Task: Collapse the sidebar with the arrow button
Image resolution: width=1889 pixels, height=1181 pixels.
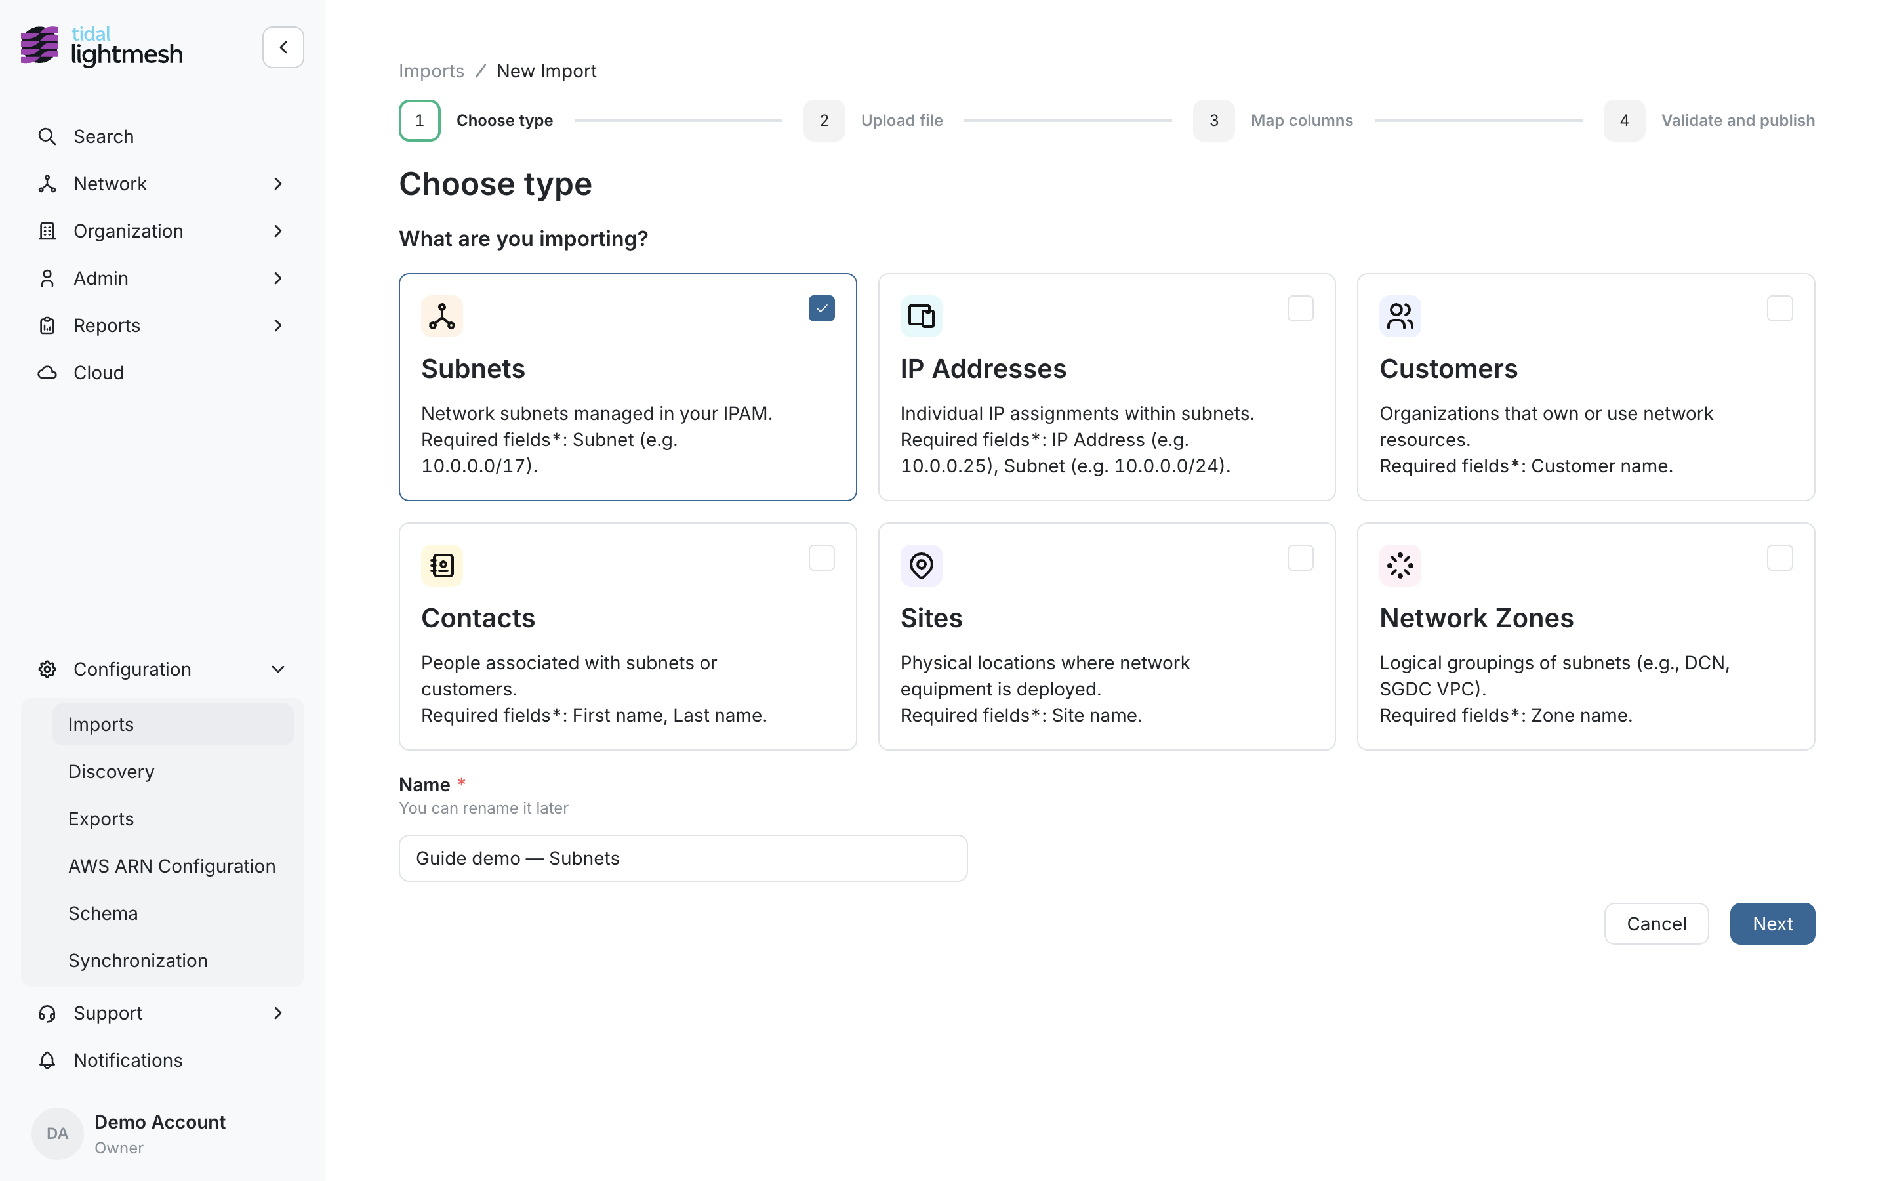Action: 283,47
